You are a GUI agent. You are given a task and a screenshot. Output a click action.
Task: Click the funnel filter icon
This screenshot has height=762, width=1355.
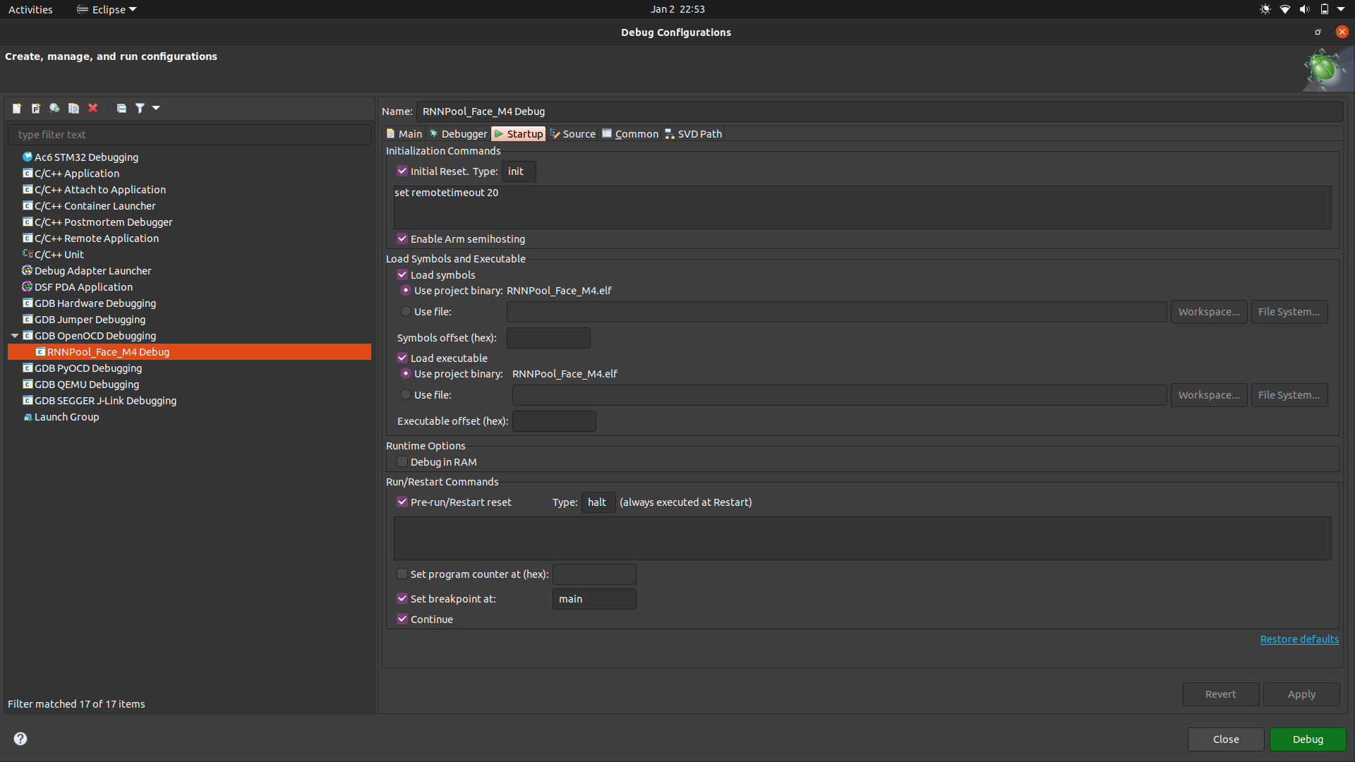click(x=140, y=108)
